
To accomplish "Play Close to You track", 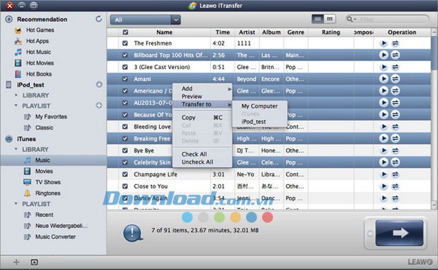I will coord(384,186).
